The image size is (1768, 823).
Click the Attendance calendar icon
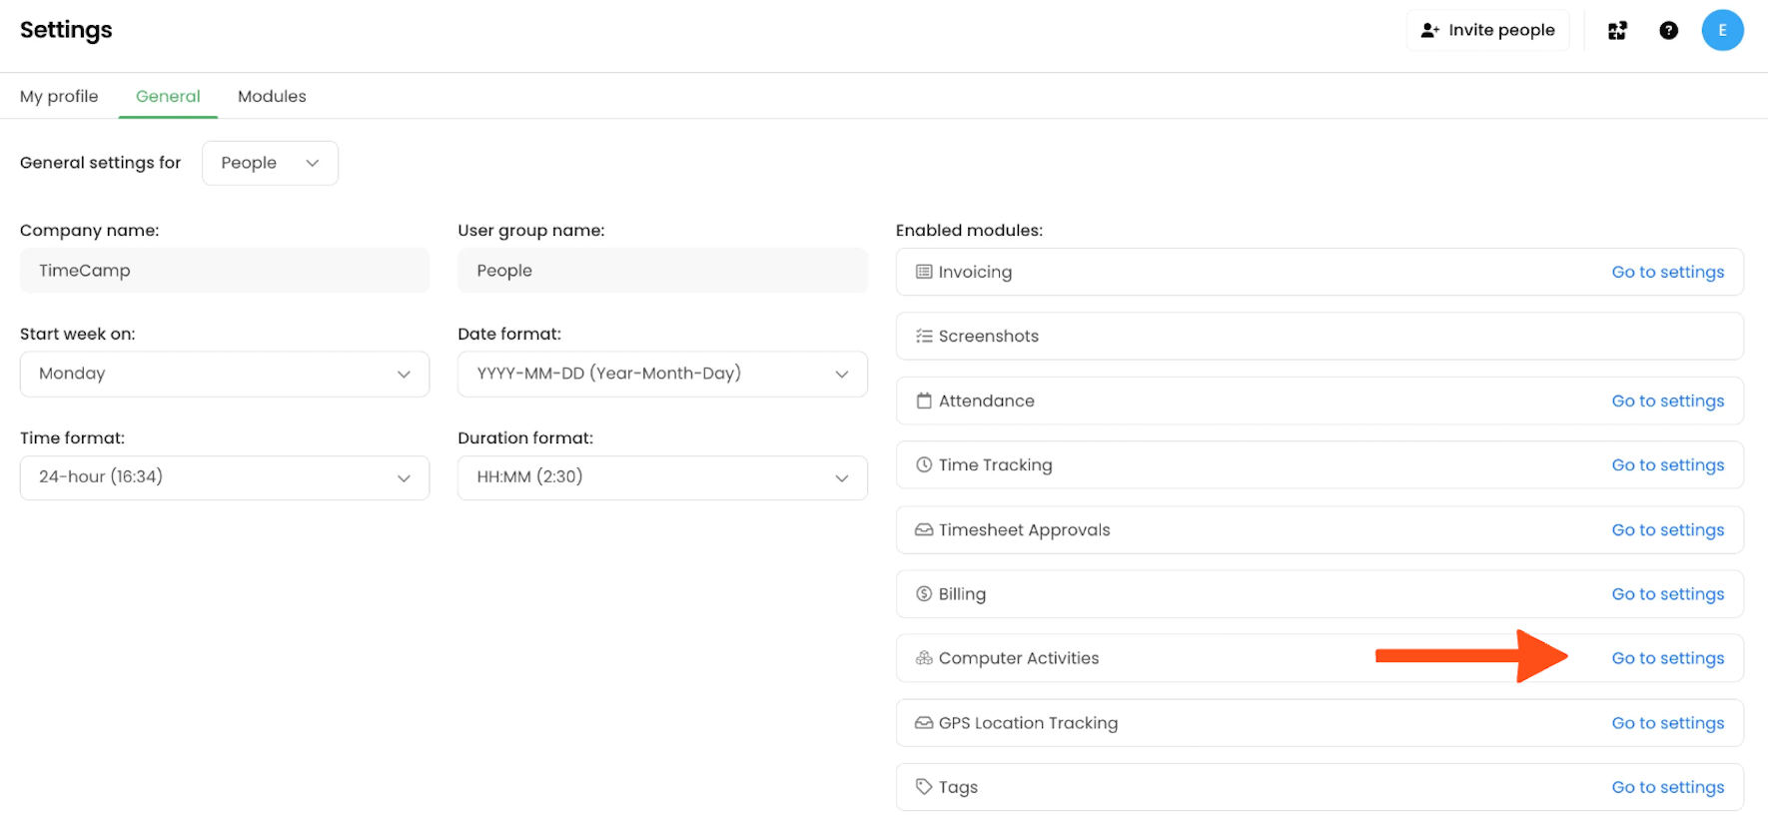pos(924,401)
